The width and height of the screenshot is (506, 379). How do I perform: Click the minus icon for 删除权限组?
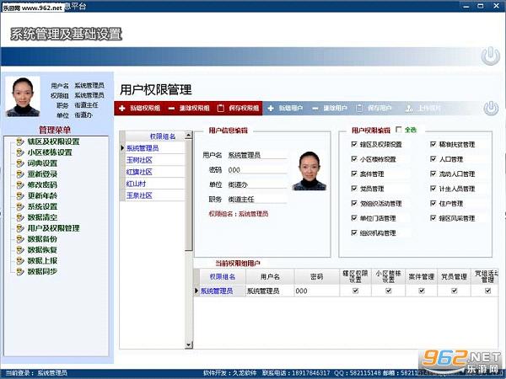tap(172, 109)
